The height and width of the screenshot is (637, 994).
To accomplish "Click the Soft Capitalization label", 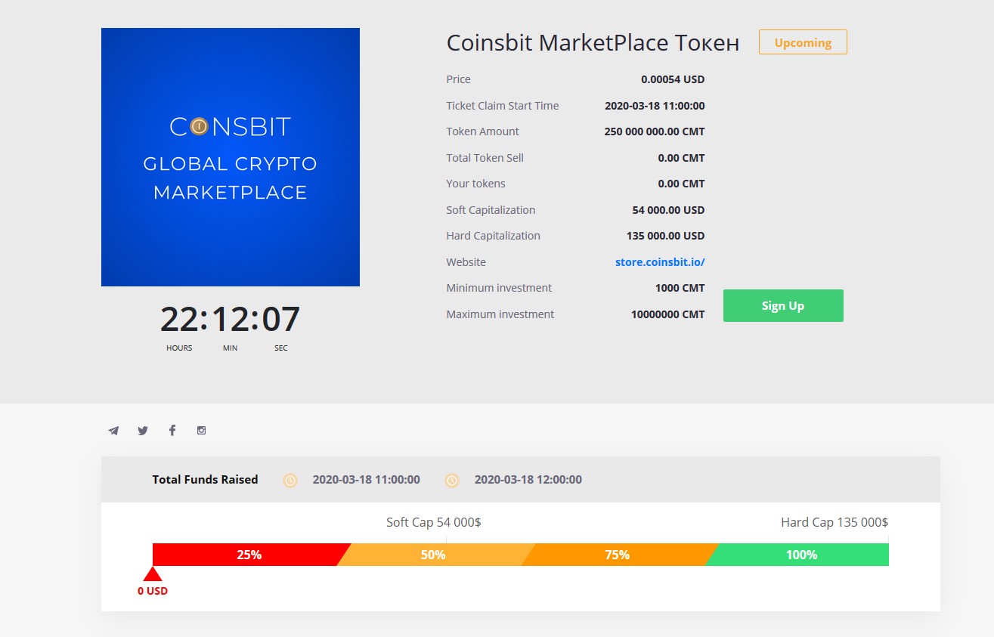I will coord(491,210).
